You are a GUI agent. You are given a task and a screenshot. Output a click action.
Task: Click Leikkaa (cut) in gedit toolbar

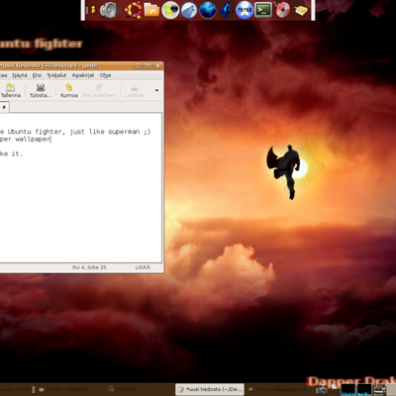(x=134, y=90)
